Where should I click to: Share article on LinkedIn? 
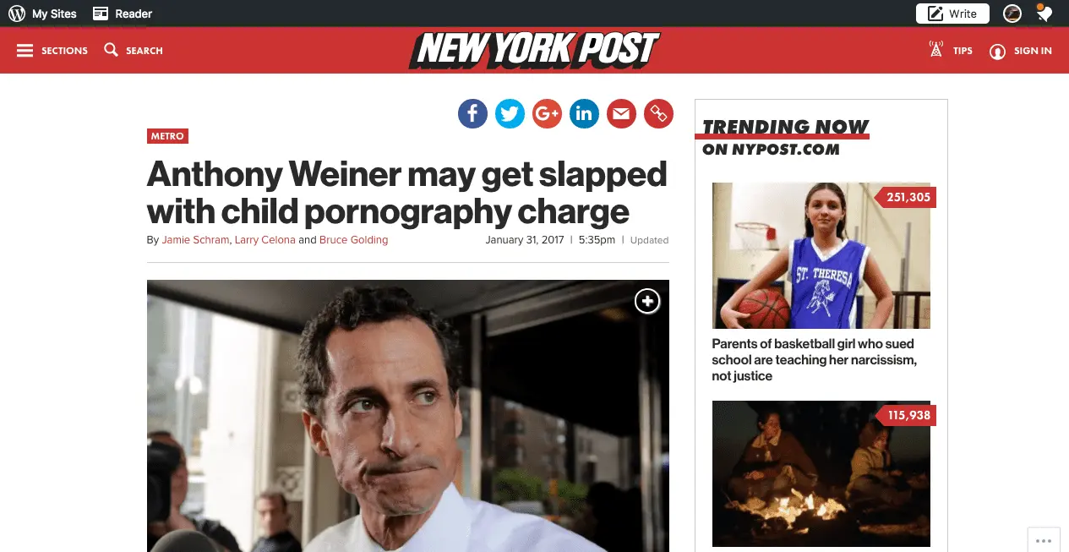(584, 113)
